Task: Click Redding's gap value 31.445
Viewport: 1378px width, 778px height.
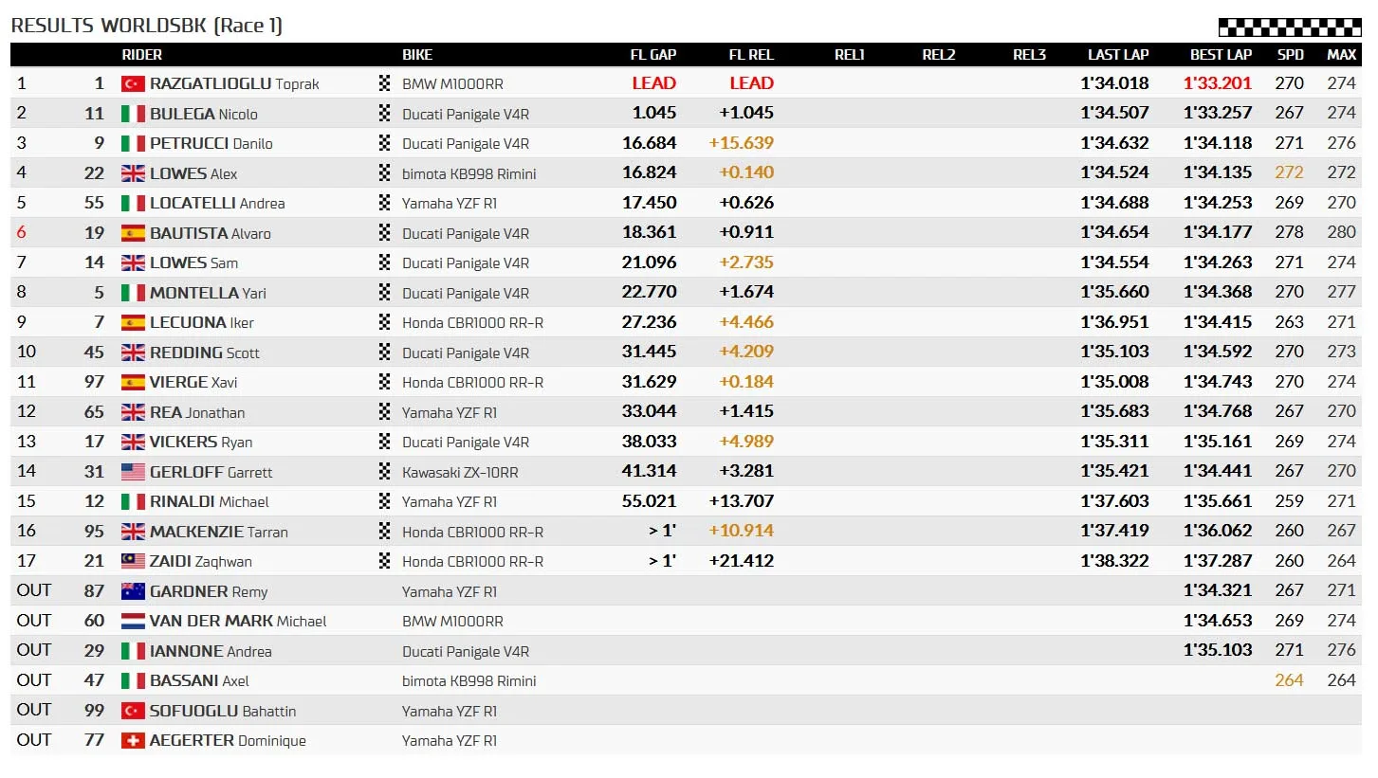Action: (x=650, y=353)
